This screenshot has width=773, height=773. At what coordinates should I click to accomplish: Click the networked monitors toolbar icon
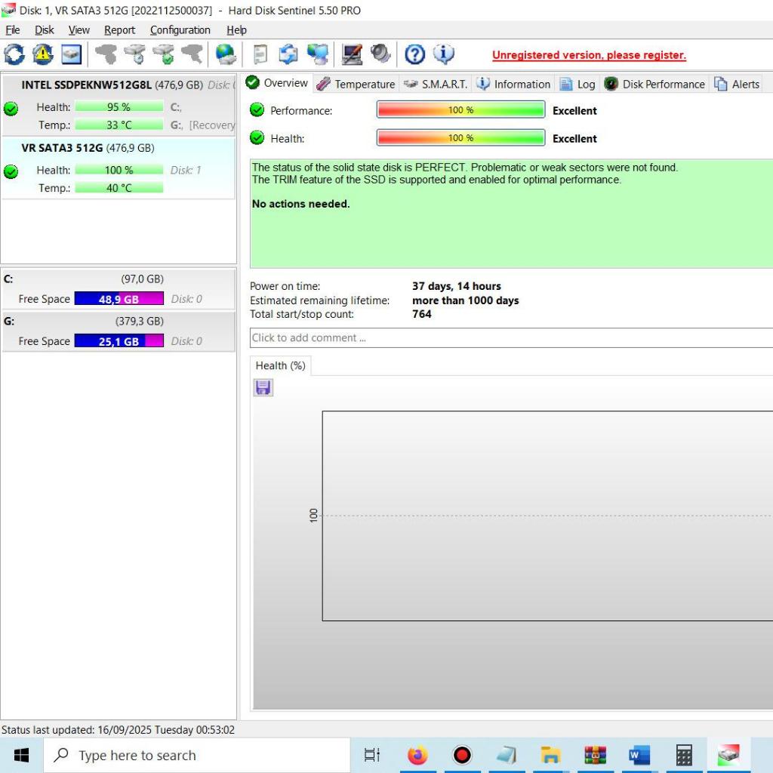(x=319, y=54)
